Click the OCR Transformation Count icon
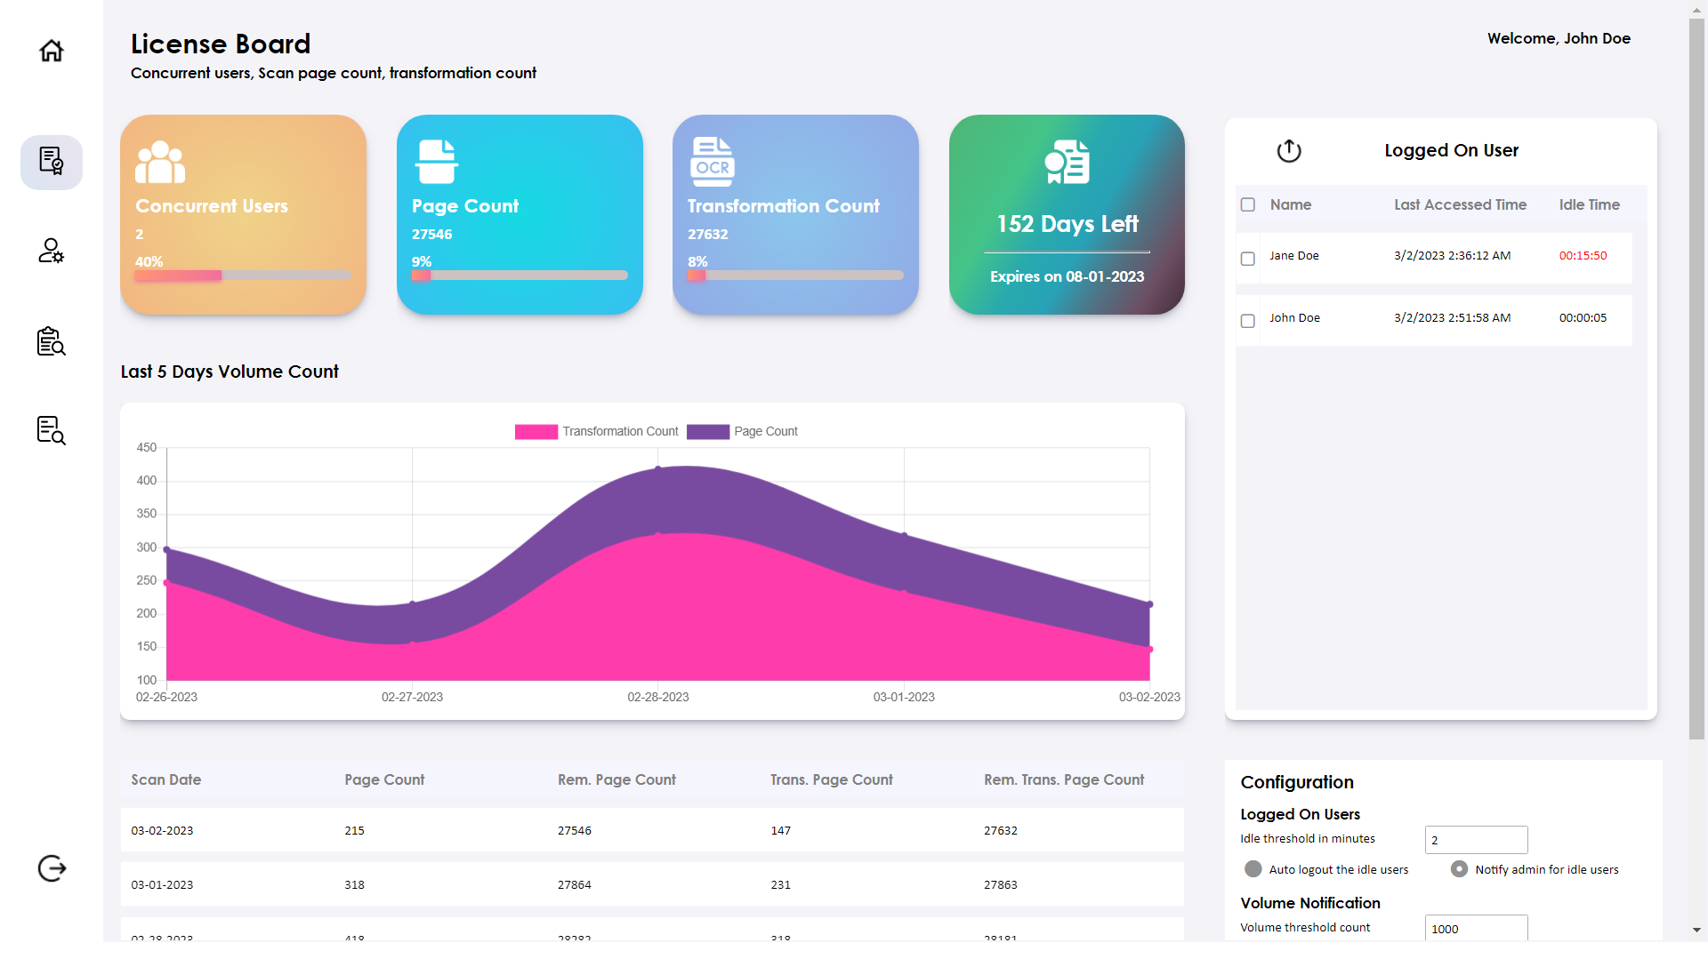Viewport: 1708px width, 959px height. click(712, 162)
